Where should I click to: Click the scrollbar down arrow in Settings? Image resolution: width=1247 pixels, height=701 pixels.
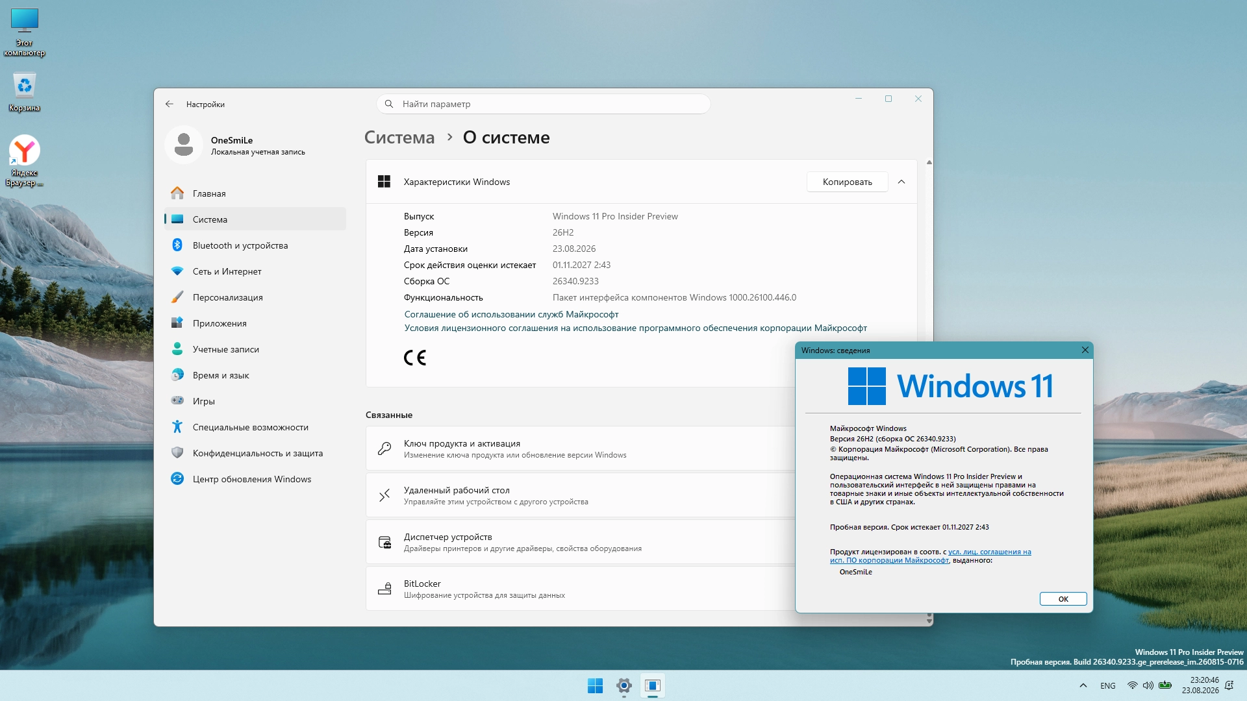929,622
